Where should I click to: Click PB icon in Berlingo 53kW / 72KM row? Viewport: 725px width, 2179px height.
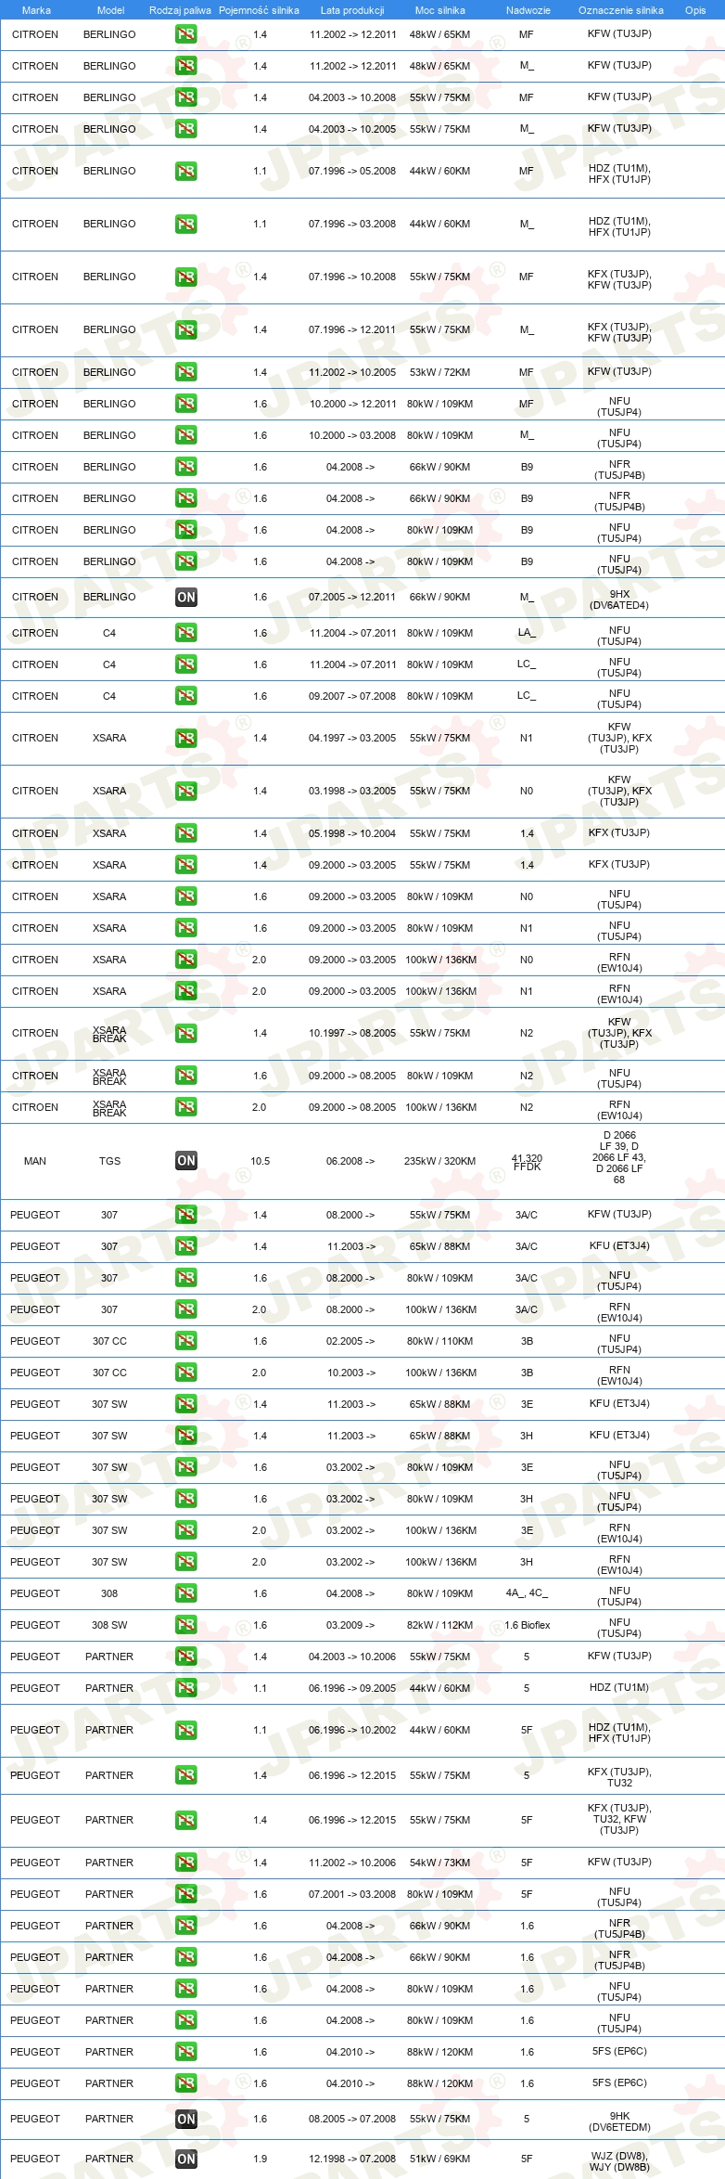click(186, 372)
